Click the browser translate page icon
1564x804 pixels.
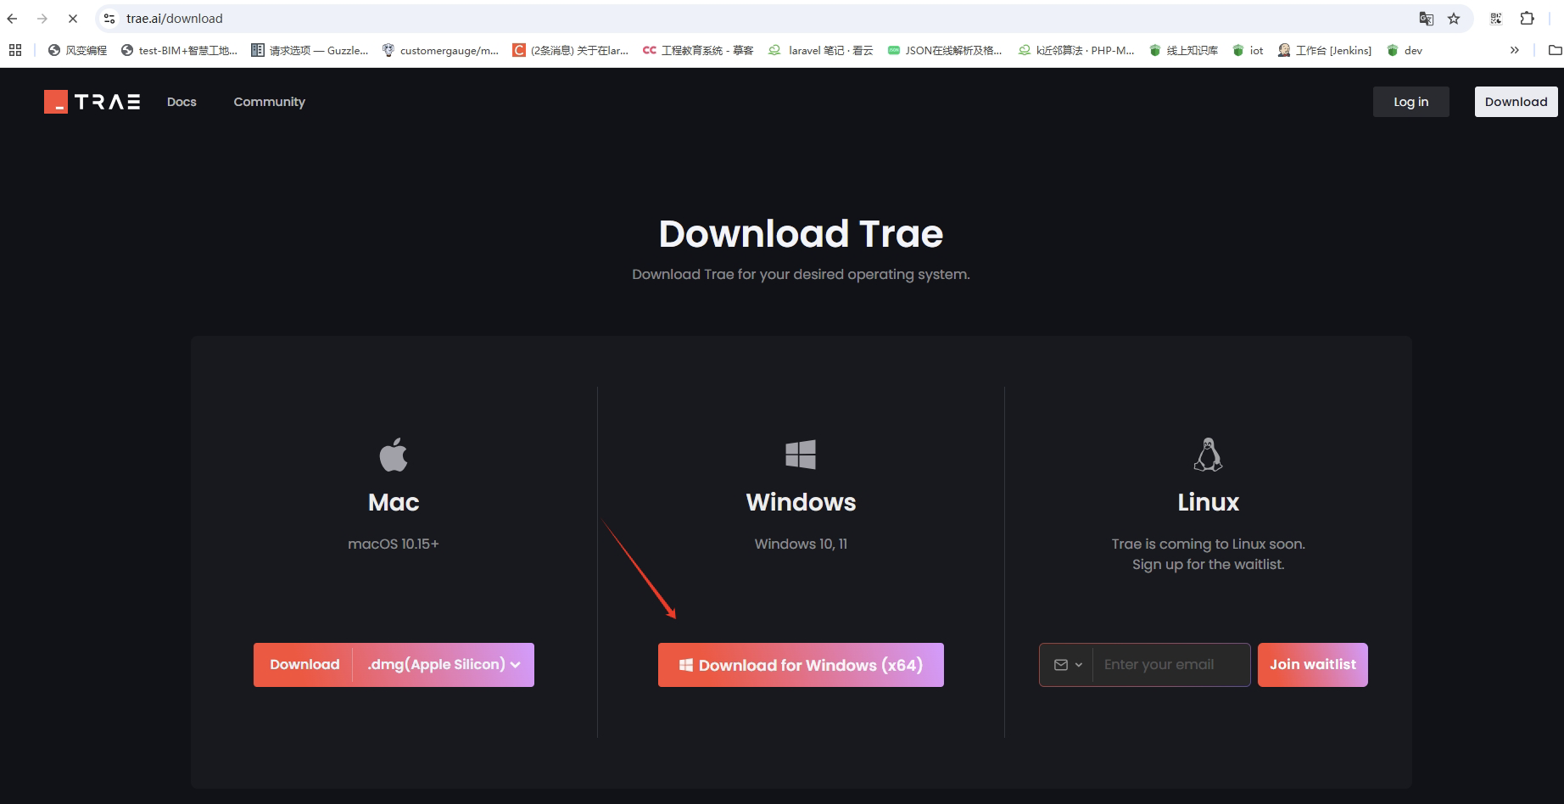coord(1427,19)
